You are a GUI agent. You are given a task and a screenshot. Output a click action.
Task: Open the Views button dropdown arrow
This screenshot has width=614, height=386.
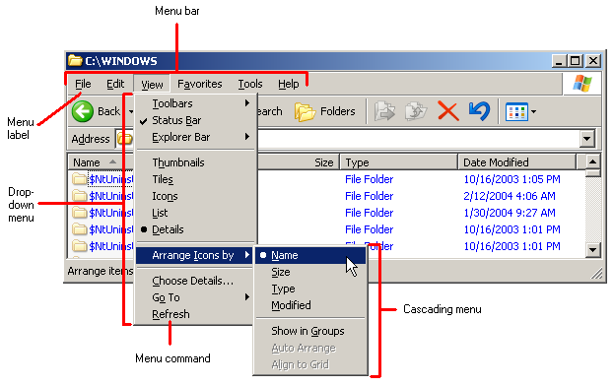click(533, 112)
